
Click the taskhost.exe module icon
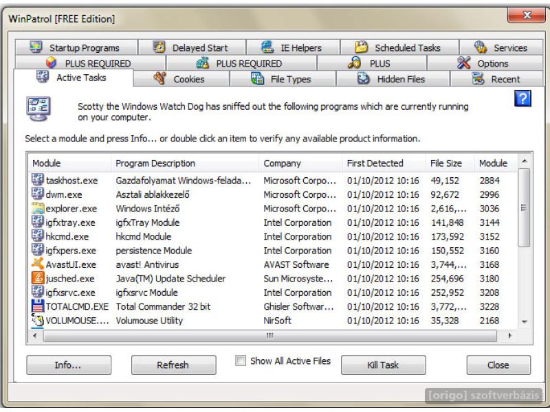click(38, 180)
